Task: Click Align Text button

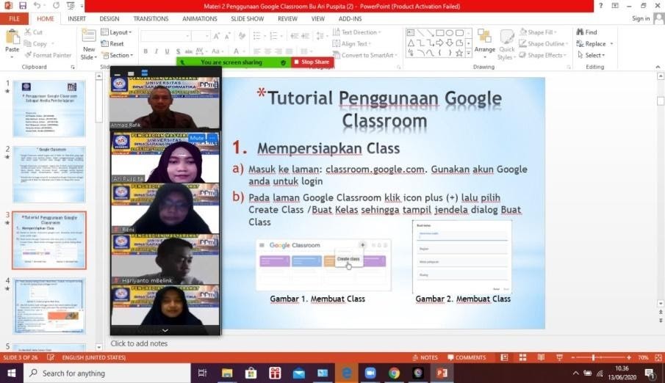Action: click(351, 43)
